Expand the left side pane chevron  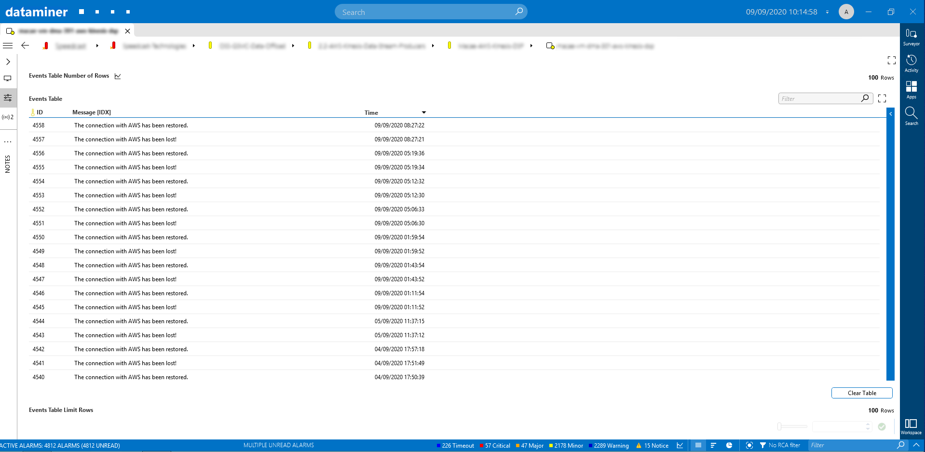[8, 62]
